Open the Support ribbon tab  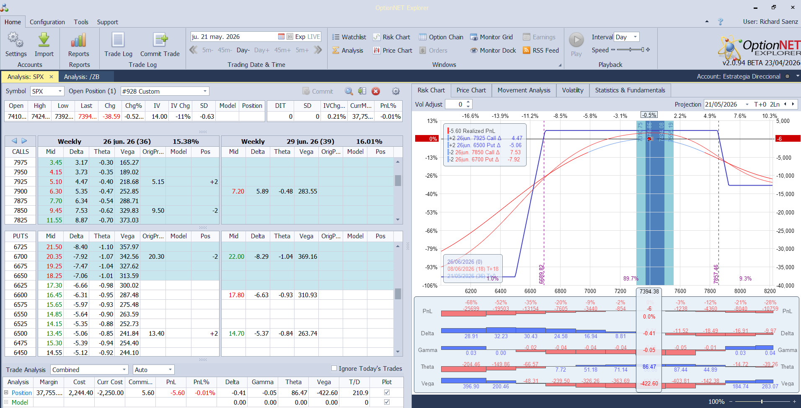(108, 22)
